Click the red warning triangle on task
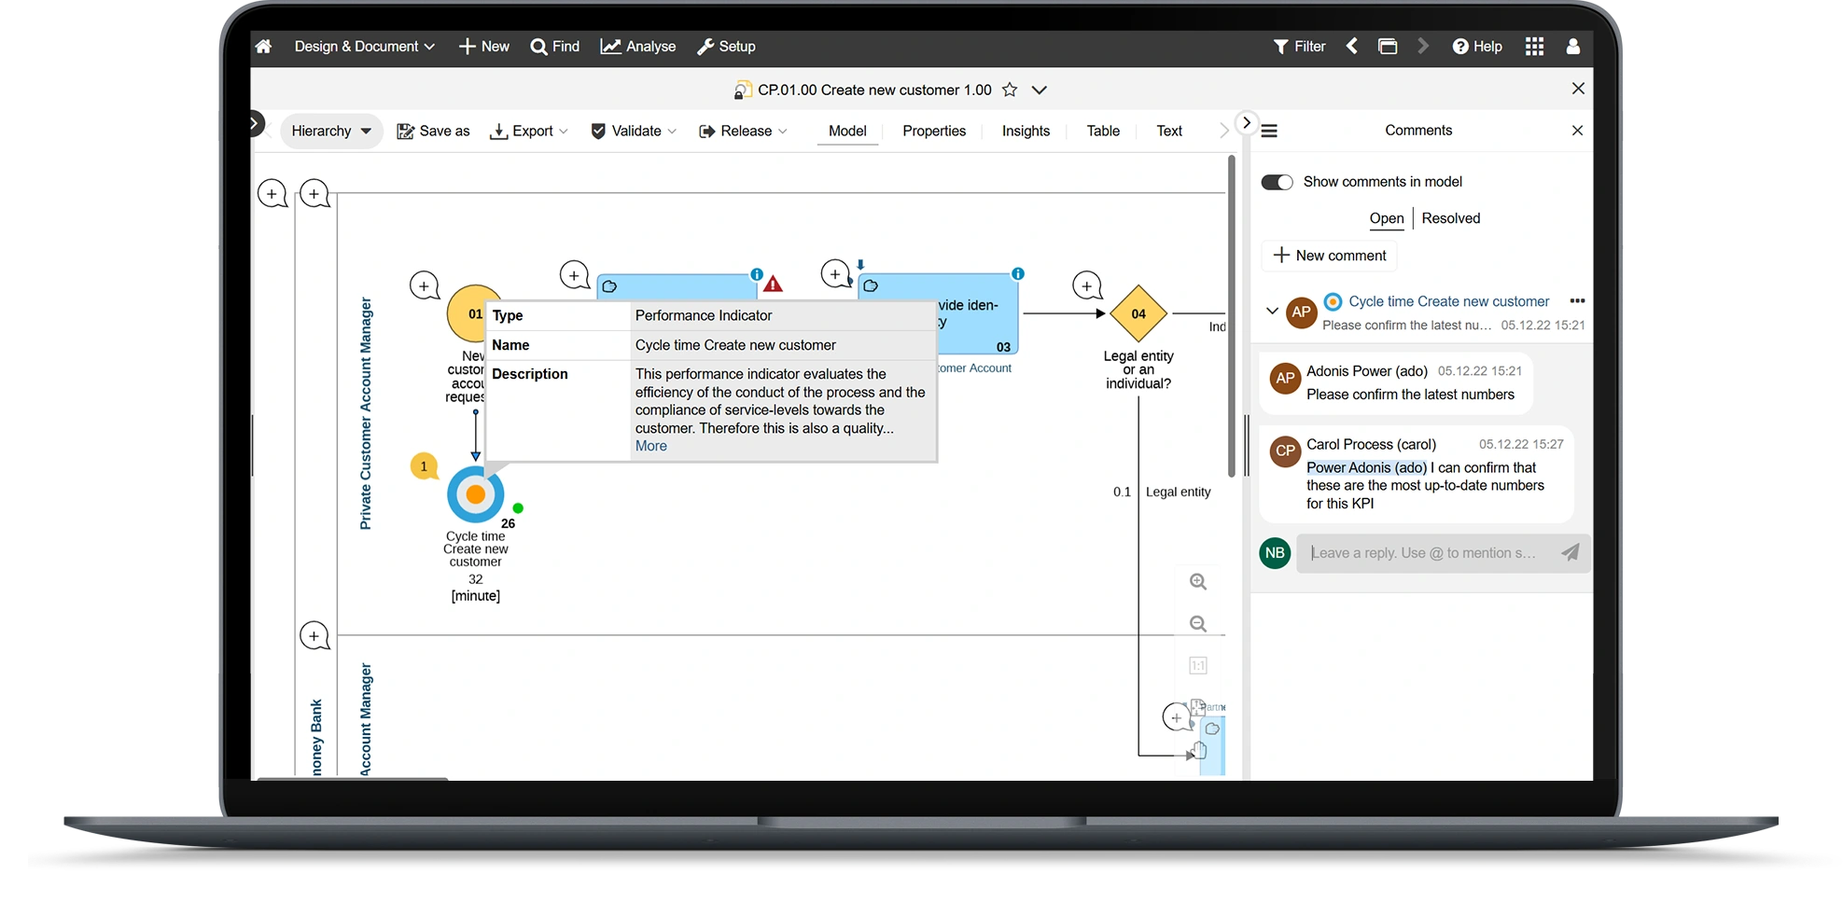The height and width of the screenshot is (902, 1843). point(773,284)
